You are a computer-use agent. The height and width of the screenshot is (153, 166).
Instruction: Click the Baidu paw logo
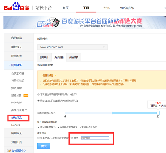[16, 6]
